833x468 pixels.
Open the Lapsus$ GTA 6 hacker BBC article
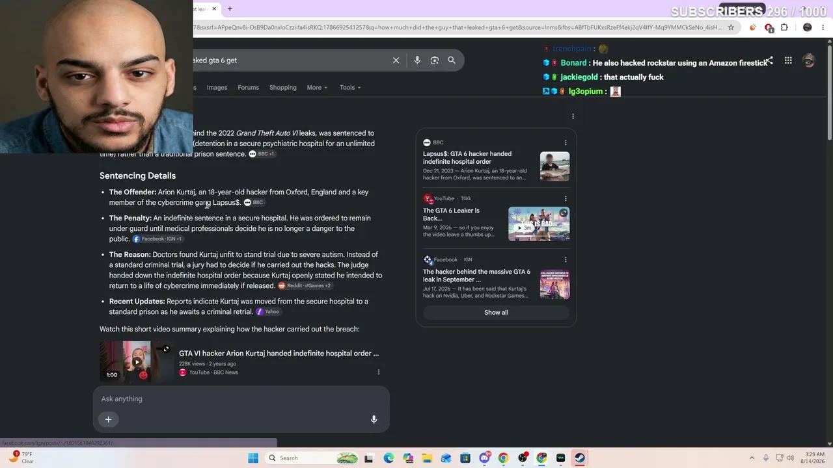[x=467, y=158]
